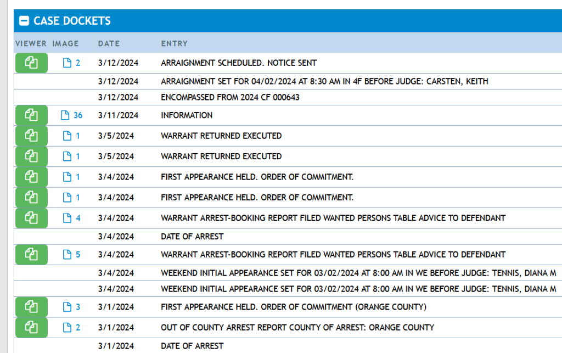Open the 2-page Arraignment Scheduled image link
This screenshot has width=562, height=353.
72,63
